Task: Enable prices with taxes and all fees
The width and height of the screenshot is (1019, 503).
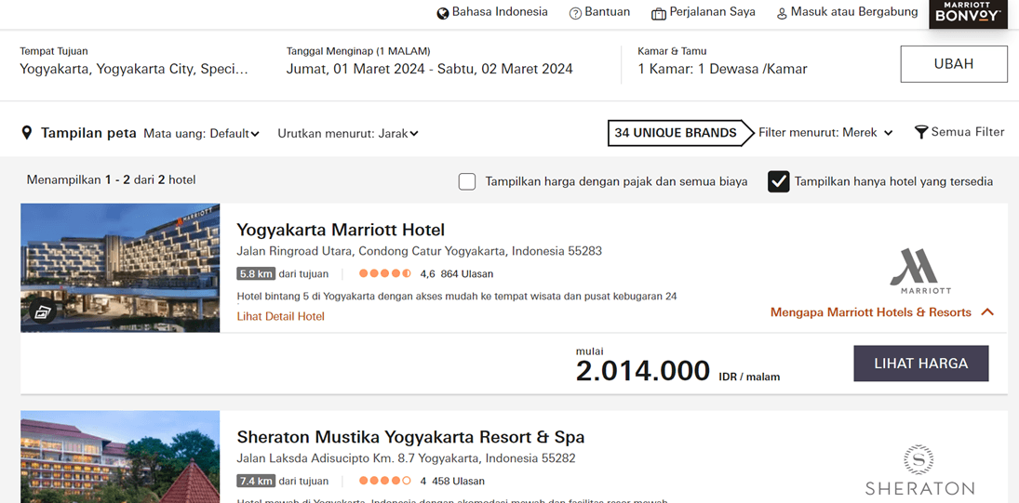Action: click(466, 181)
